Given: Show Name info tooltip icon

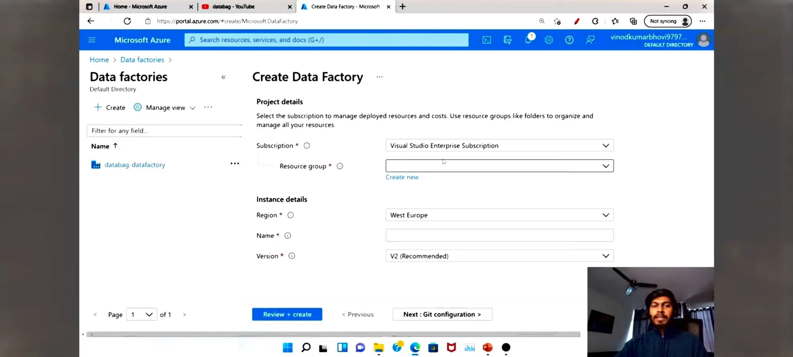Looking at the screenshot, I should (288, 235).
